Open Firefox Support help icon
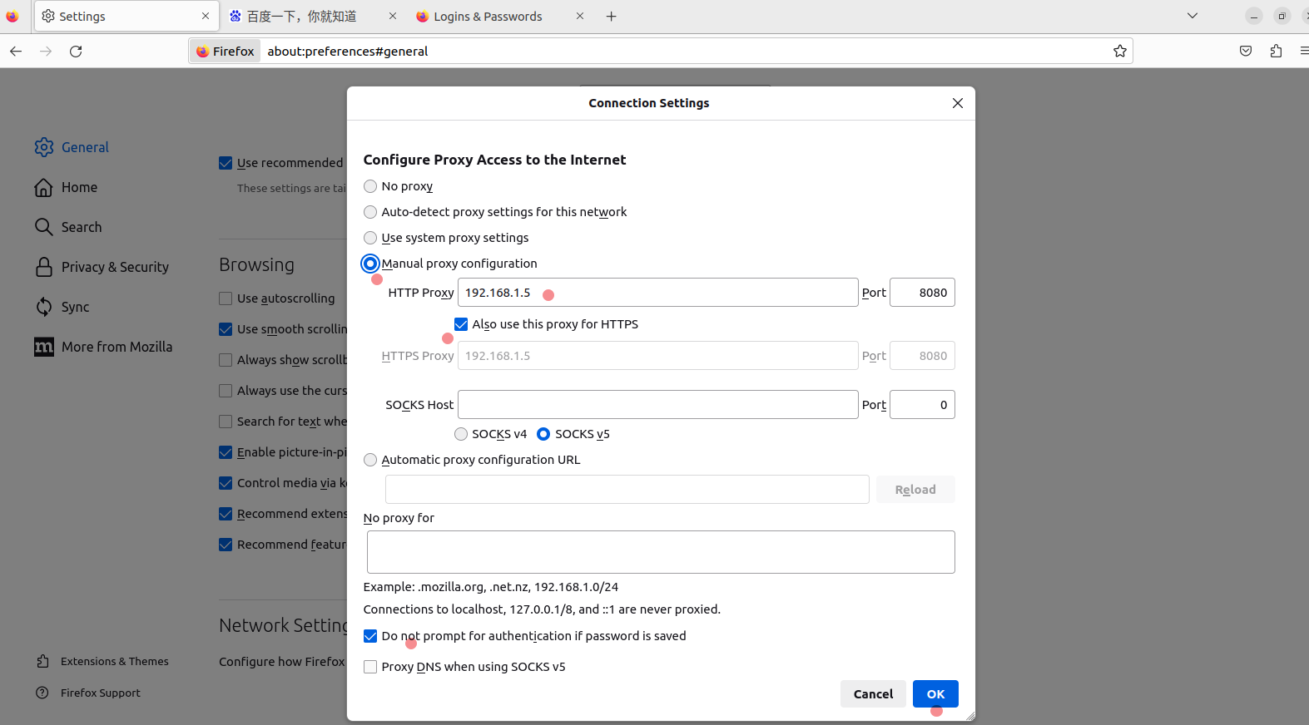Viewport: 1309px width, 725px height. (x=42, y=693)
